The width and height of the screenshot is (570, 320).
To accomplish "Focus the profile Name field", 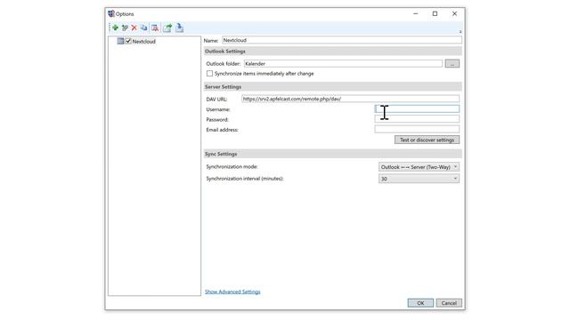I will click(x=342, y=40).
